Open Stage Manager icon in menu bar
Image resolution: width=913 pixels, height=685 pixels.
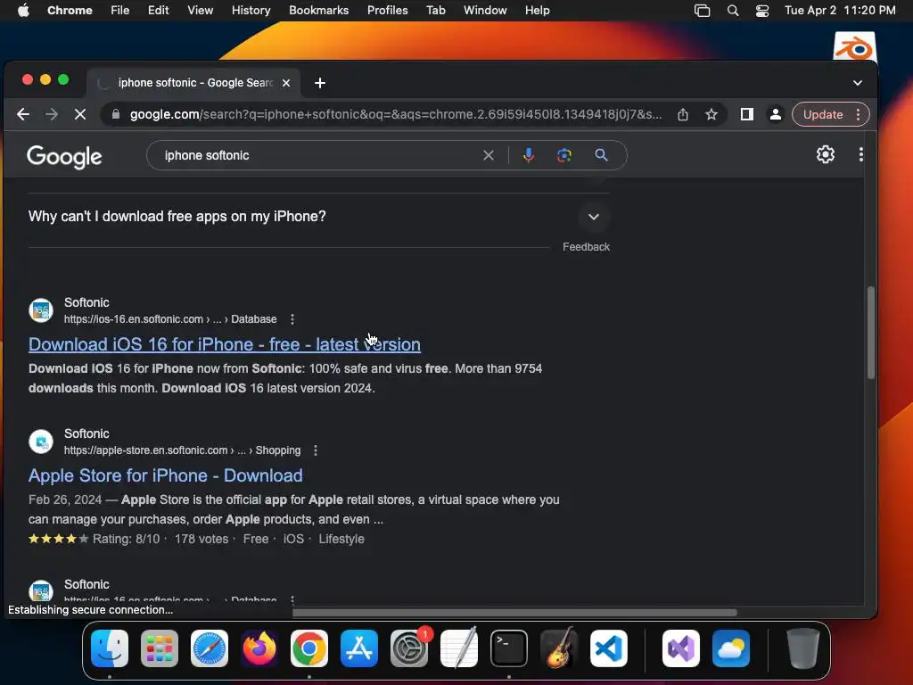(703, 11)
